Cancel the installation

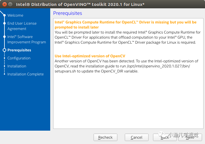click(x=136, y=137)
